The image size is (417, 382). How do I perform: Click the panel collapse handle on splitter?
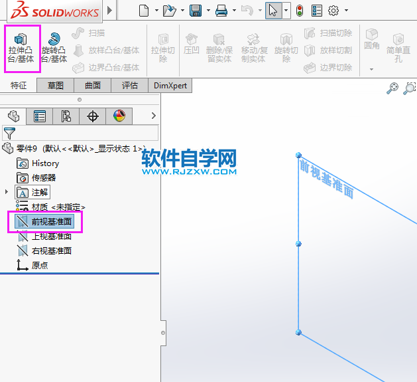tap(163, 333)
